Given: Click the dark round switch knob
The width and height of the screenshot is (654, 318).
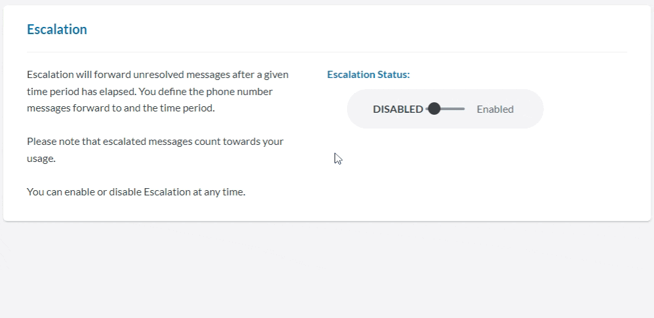Looking at the screenshot, I should 434,109.
